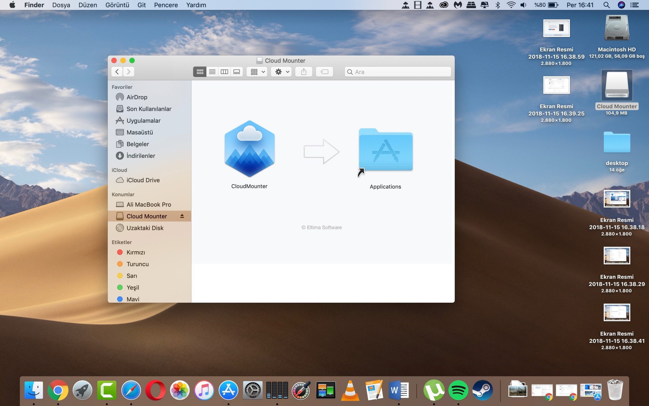The width and height of the screenshot is (649, 406).
Task: Open Spotlight search in menu bar
Action: pyautogui.click(x=606, y=5)
